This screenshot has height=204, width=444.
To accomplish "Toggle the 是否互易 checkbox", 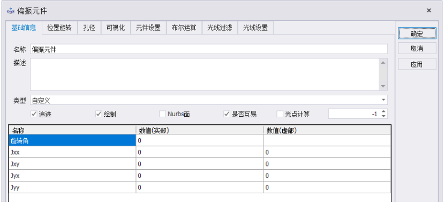I will (227, 114).
